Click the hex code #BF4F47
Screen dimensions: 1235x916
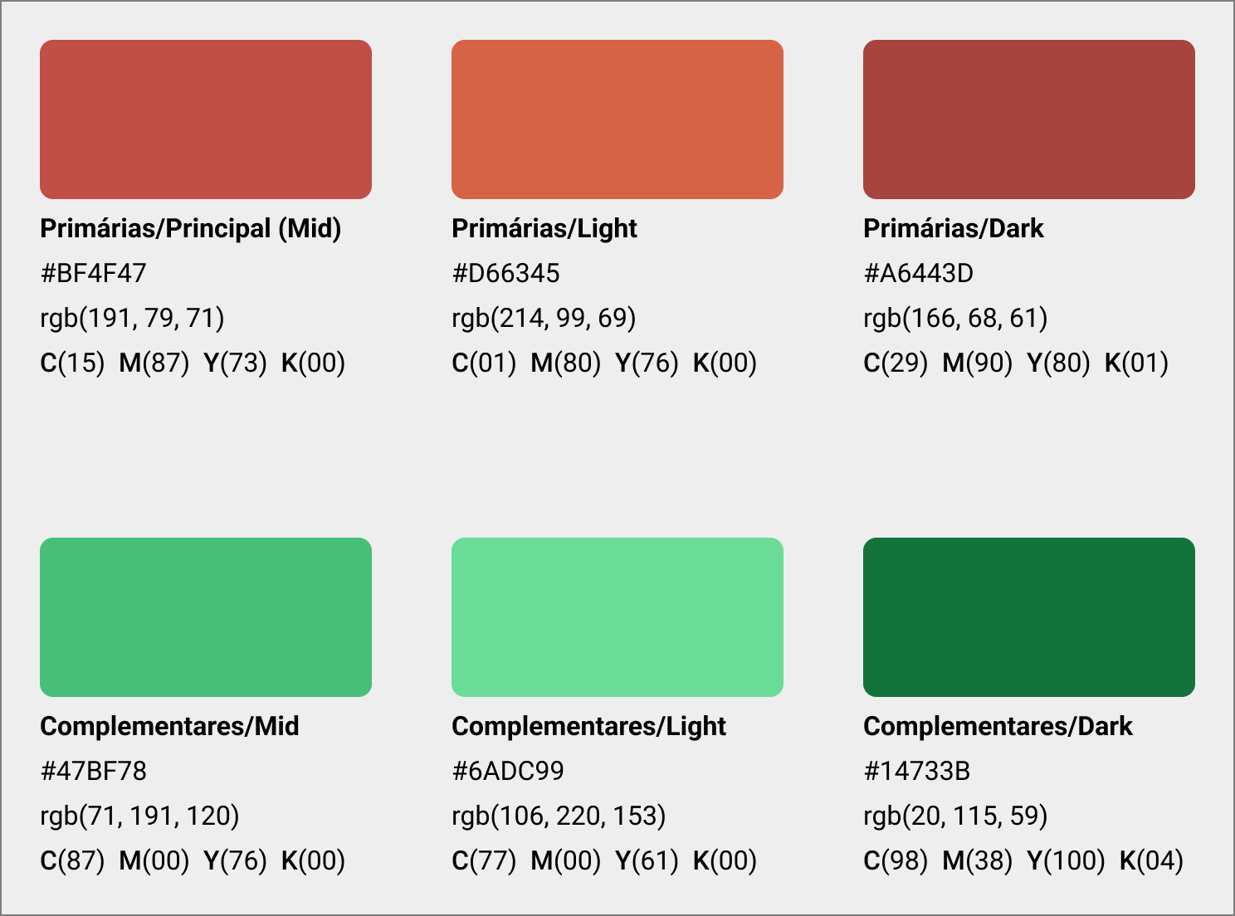pos(93,273)
